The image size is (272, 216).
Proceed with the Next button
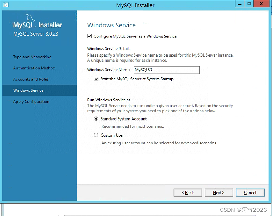(x=219, y=193)
